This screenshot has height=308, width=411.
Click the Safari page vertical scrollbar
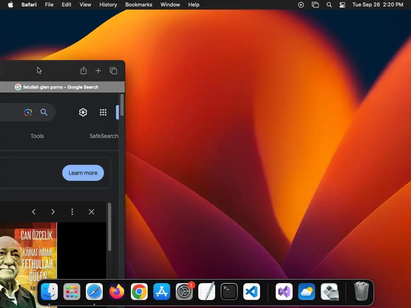(x=122, y=105)
